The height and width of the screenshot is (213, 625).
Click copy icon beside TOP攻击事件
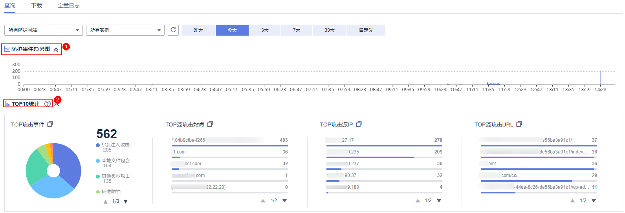(50, 124)
